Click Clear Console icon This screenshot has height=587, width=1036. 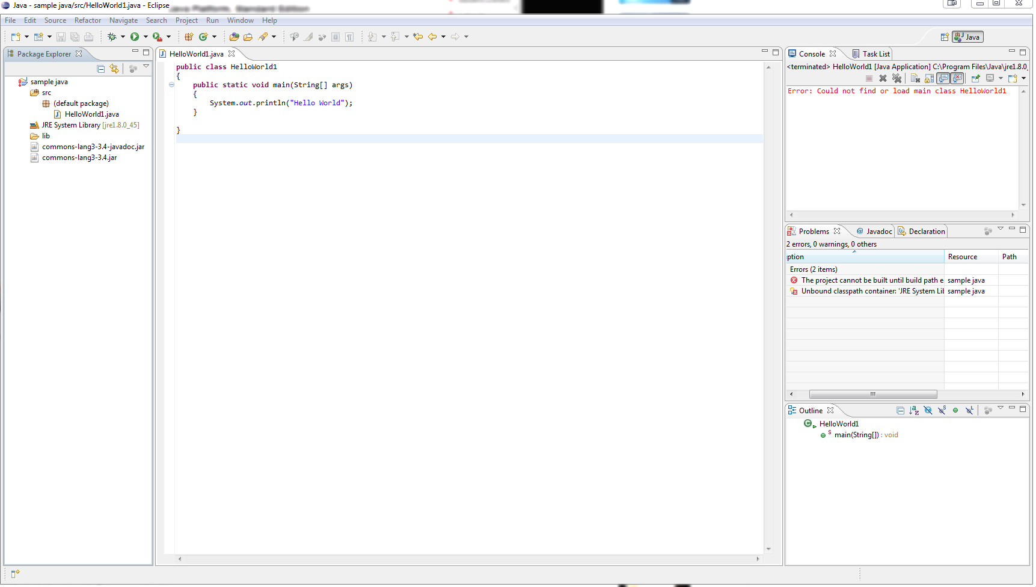[915, 78]
